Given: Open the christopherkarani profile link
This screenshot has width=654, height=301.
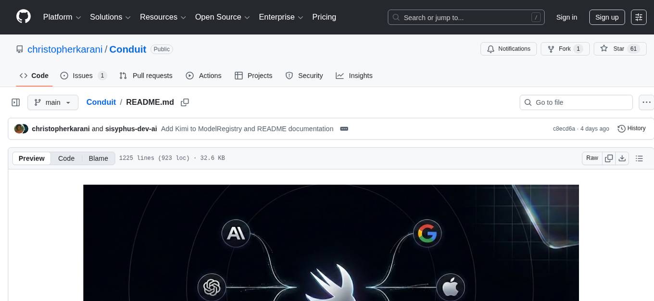Looking at the screenshot, I should point(65,49).
